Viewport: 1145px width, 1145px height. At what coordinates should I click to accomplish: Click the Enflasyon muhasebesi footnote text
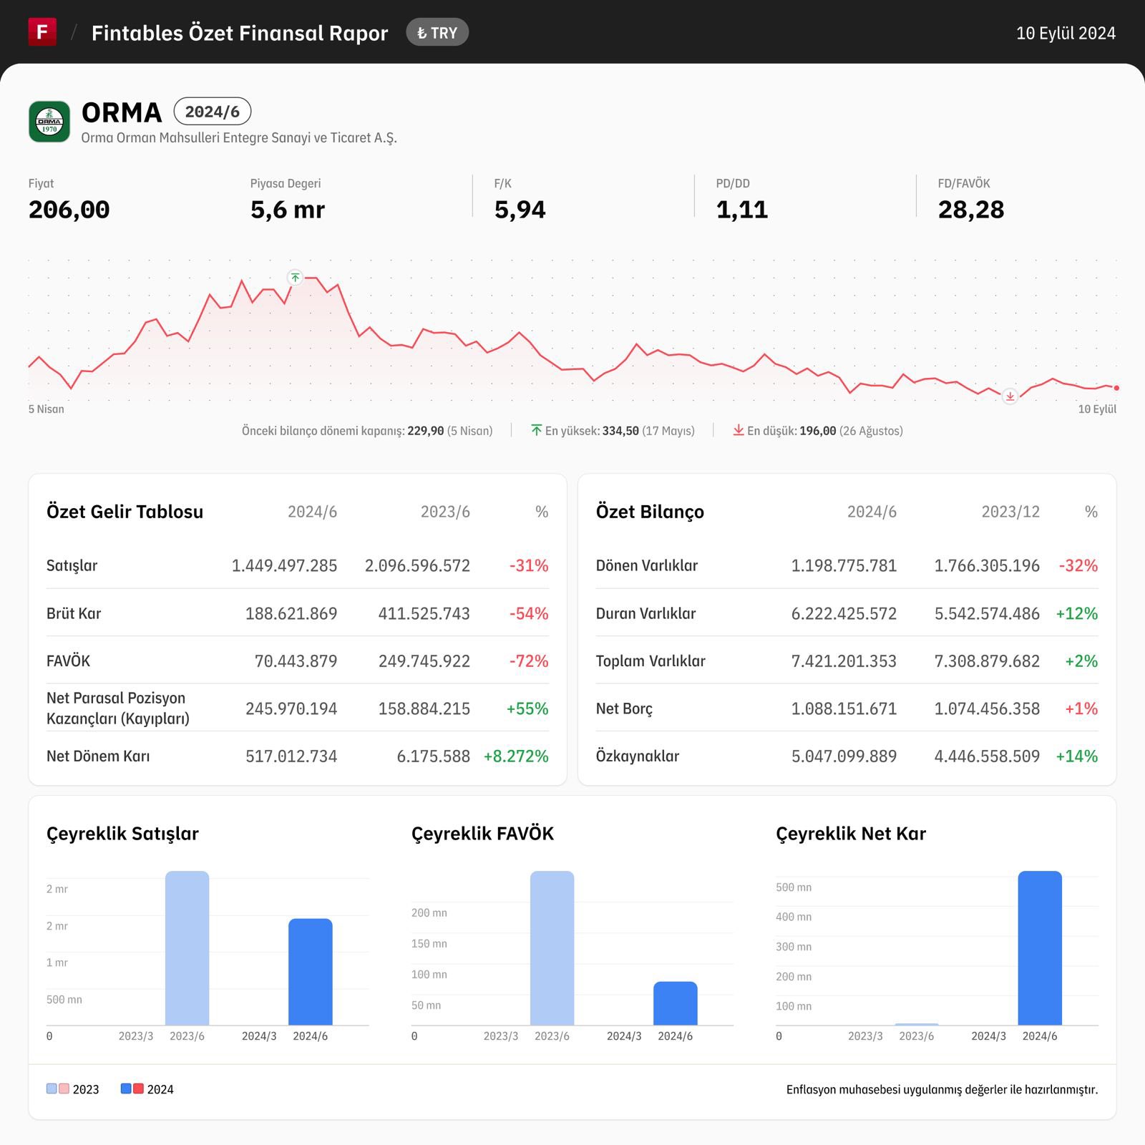(942, 1089)
